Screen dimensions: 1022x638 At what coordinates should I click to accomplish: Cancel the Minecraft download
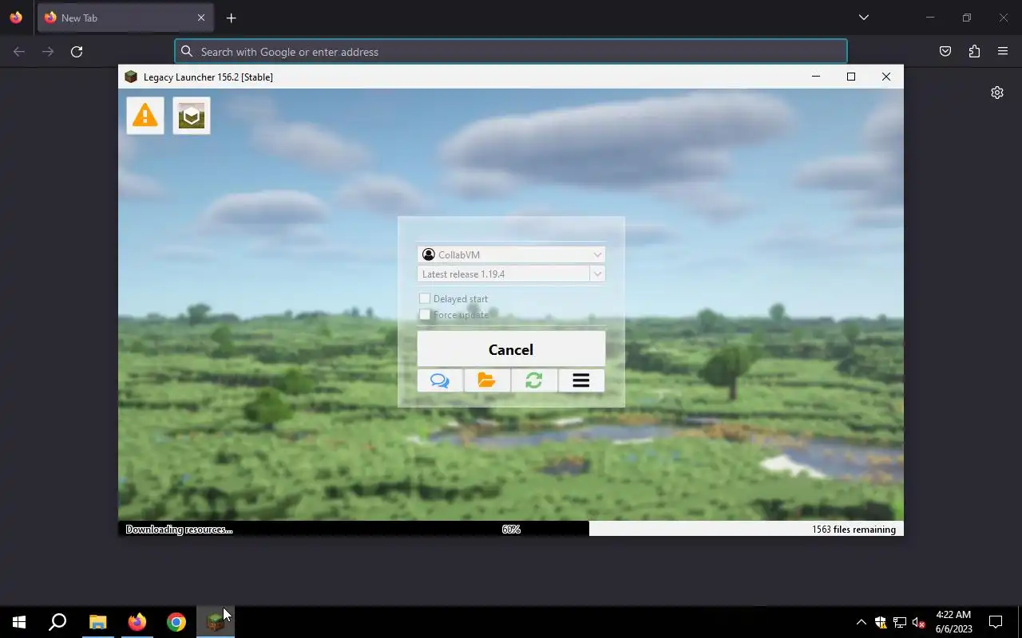pyautogui.click(x=511, y=349)
